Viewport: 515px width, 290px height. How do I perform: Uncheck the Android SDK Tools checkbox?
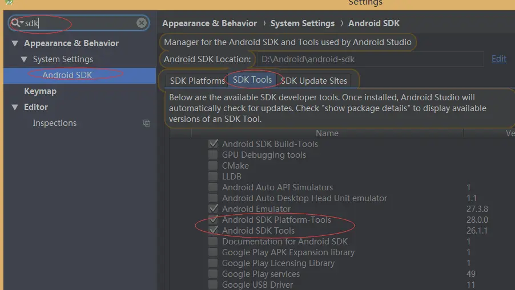click(213, 230)
